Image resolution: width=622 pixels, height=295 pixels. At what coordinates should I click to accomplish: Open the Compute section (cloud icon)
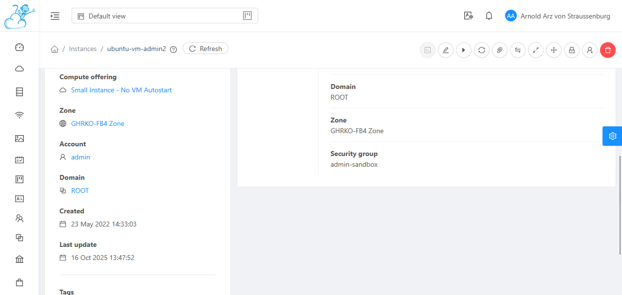coord(19,69)
